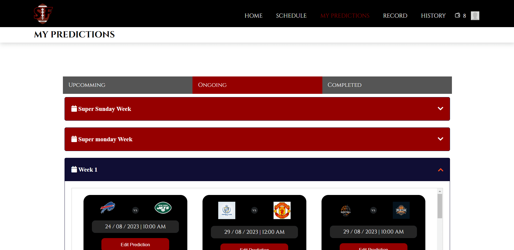Click the Week 1 panel scrollbar thumb
Image resolution: width=514 pixels, height=250 pixels.
(x=440, y=206)
